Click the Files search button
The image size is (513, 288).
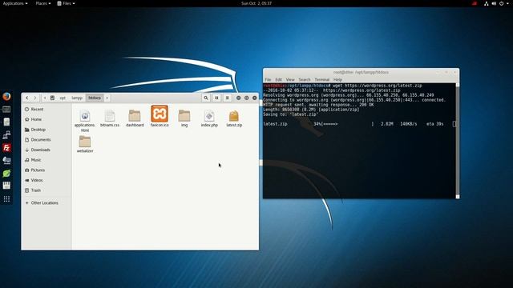click(206, 98)
